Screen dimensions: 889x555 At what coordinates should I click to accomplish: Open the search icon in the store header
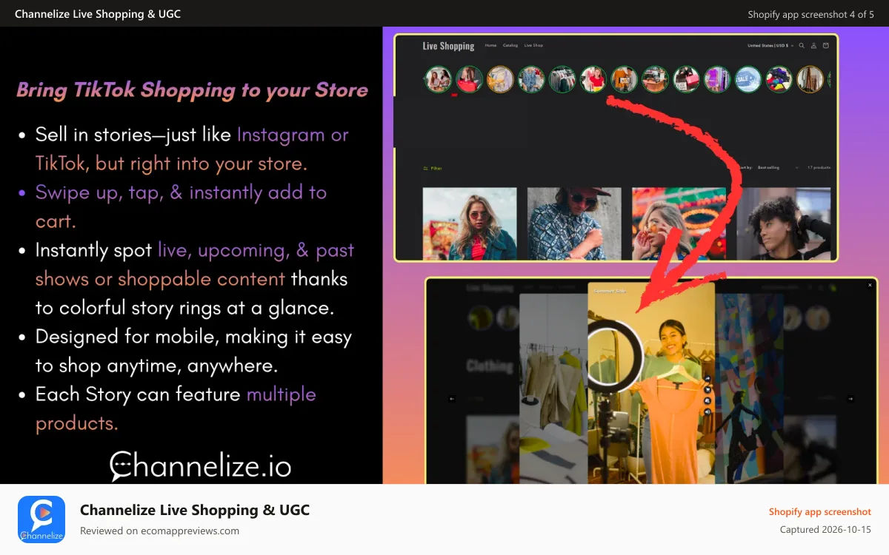(802, 45)
